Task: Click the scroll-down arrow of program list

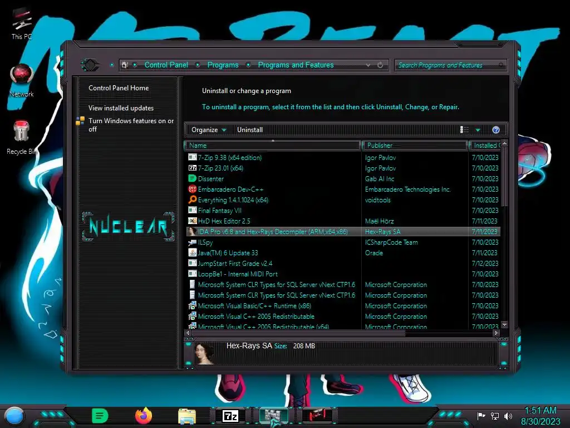Action: (x=504, y=324)
